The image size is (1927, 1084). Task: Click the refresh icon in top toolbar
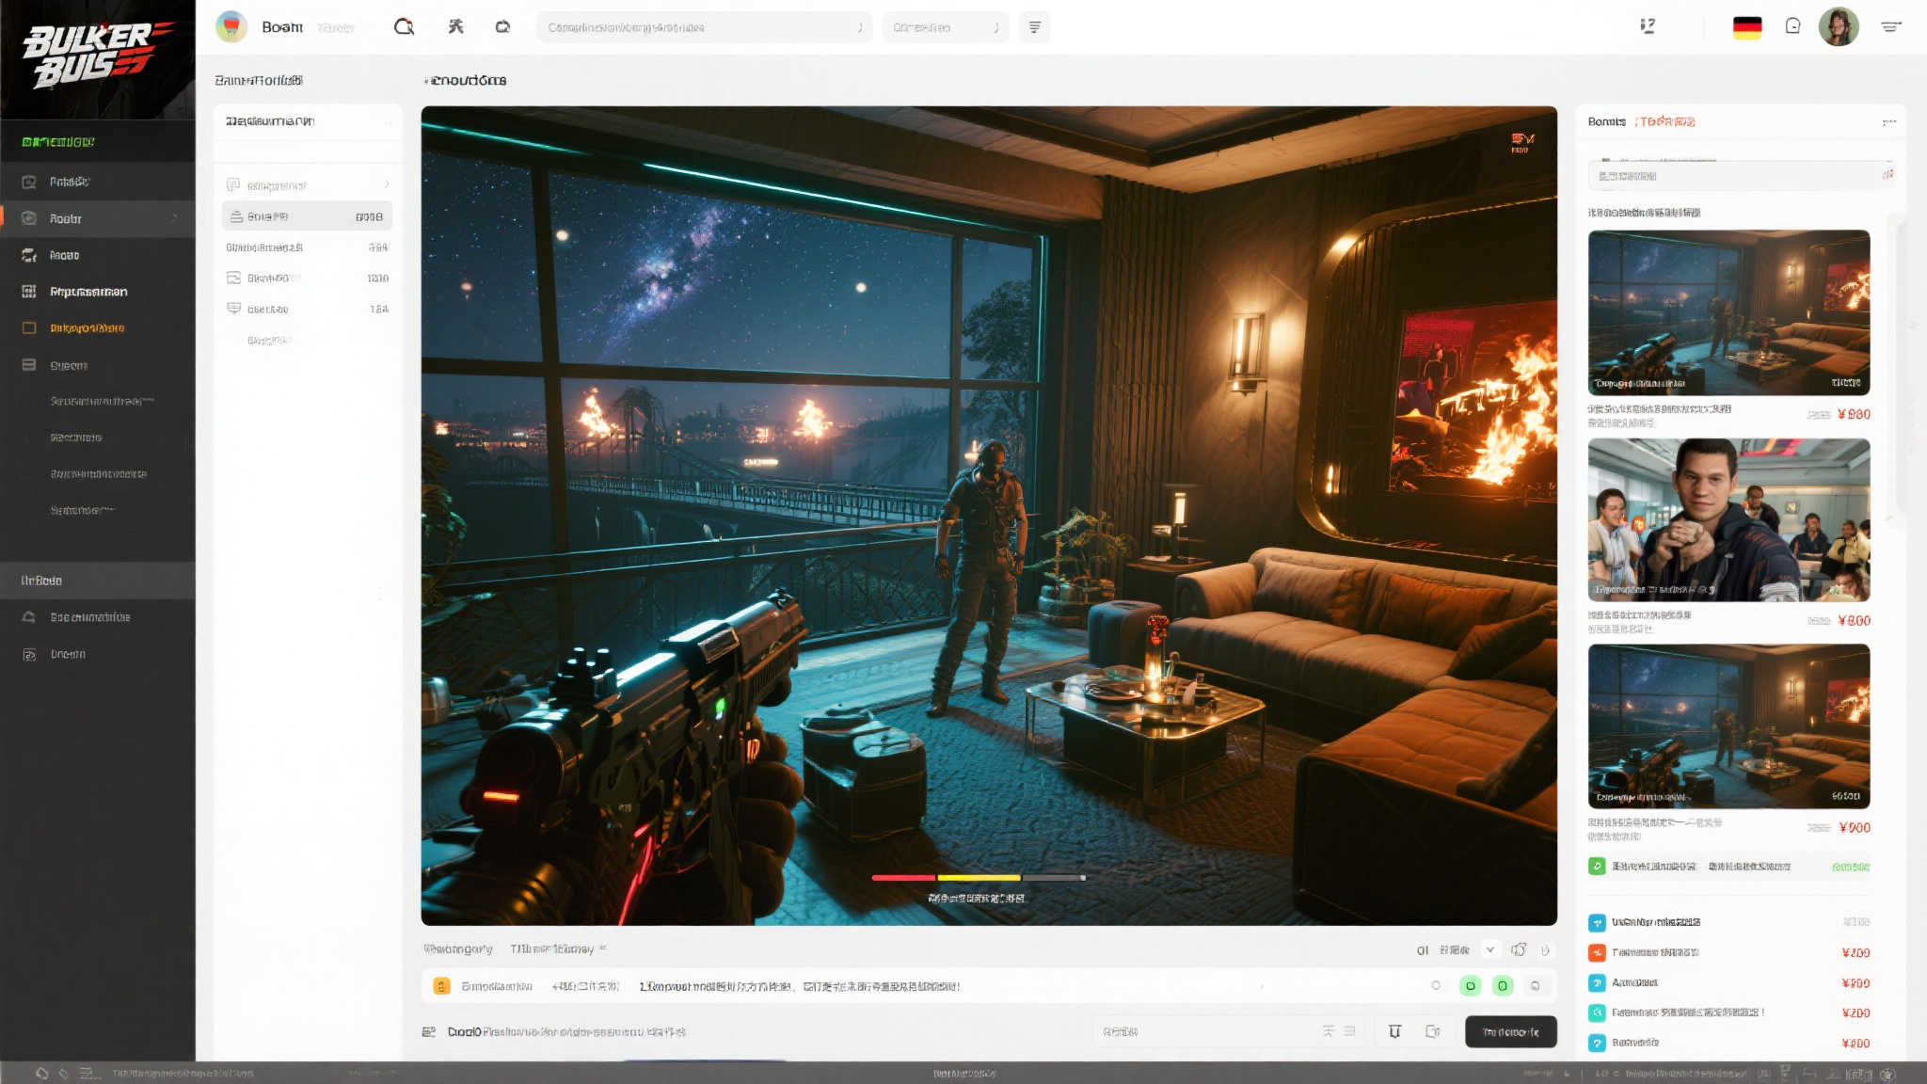pos(502,27)
